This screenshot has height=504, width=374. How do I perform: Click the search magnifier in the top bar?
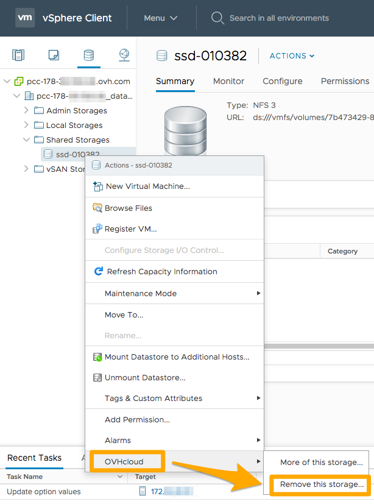[217, 18]
